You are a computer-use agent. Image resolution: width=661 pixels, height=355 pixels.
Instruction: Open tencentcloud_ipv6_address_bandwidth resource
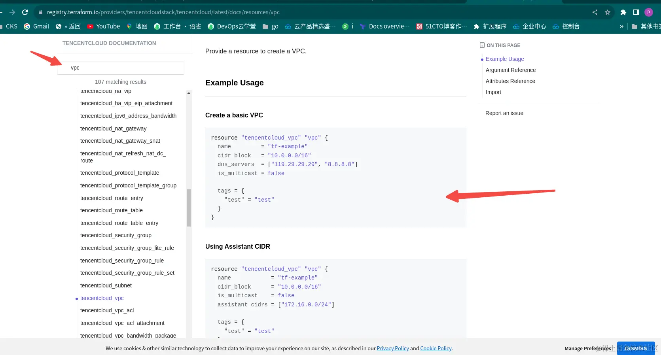click(x=128, y=116)
